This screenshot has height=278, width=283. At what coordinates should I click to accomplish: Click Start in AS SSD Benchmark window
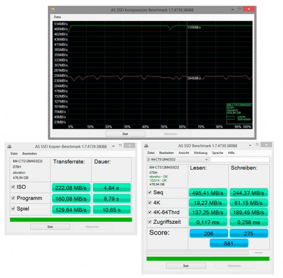click(186, 266)
